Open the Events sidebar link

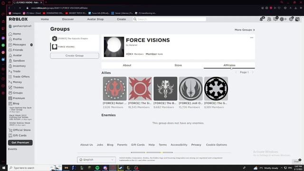tap(13, 149)
